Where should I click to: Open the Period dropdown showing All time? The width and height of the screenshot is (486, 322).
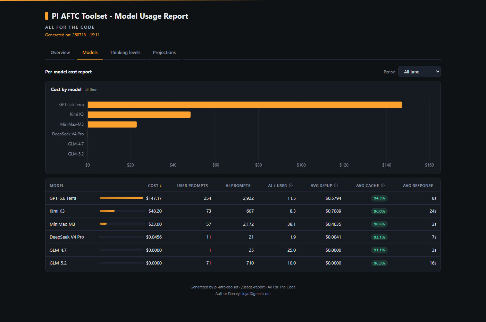[419, 72]
